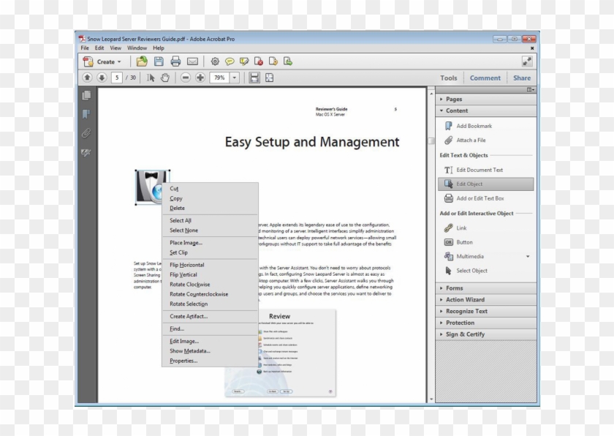
Task: Open the Edit menu
Action: click(x=99, y=48)
